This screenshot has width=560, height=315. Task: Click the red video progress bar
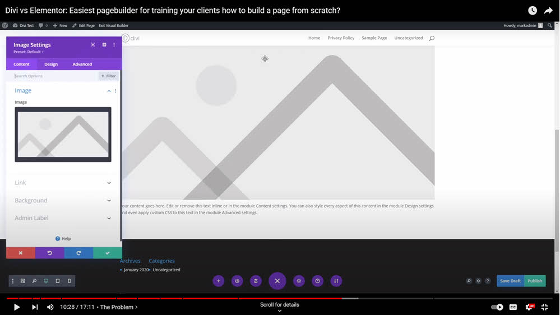168,298
